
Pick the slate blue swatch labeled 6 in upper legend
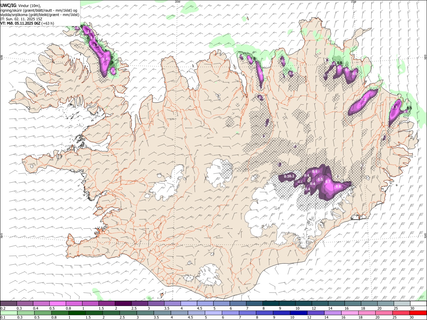pyautogui.click(x=238, y=303)
